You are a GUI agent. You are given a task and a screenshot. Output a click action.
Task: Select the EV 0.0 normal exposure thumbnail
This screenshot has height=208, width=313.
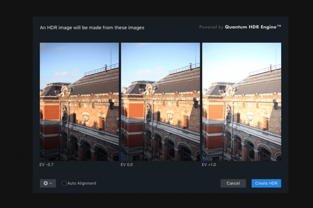coord(161,102)
